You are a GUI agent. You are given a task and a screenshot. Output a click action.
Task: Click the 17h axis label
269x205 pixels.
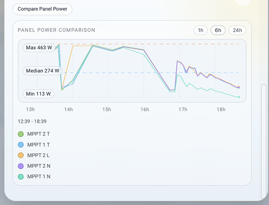(183, 109)
